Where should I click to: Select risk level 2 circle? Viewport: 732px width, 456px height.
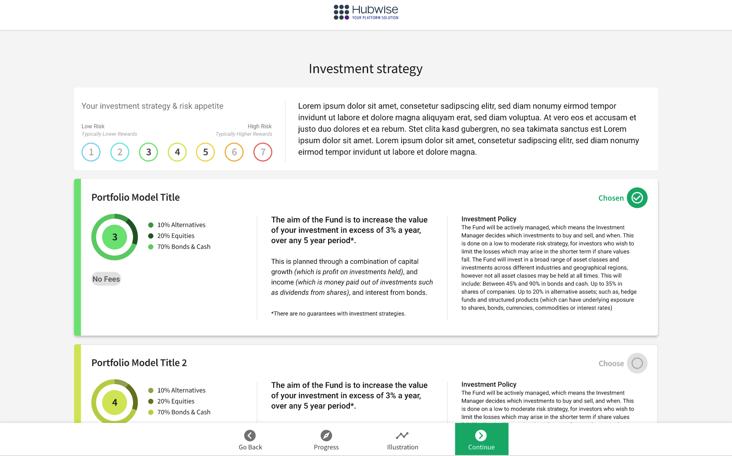120,152
